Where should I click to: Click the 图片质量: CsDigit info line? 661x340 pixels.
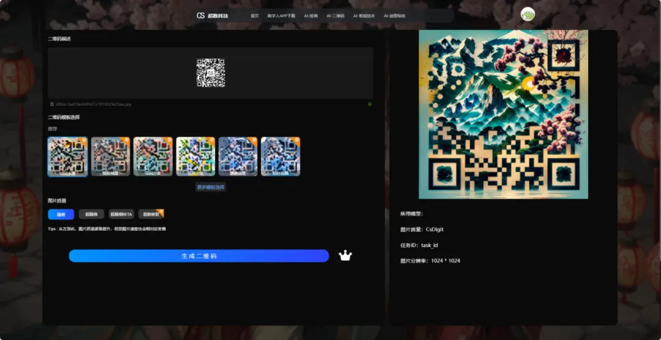pyautogui.click(x=422, y=230)
